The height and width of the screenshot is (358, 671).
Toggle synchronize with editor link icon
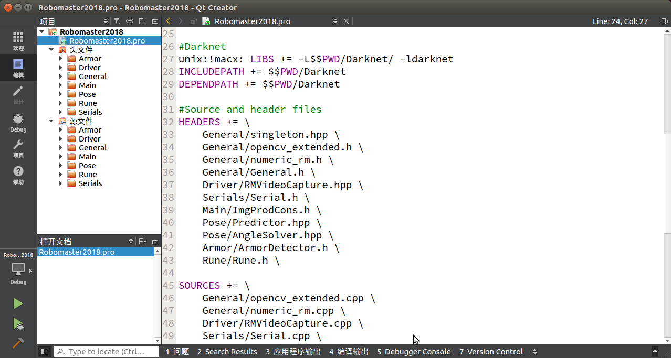coord(130,21)
